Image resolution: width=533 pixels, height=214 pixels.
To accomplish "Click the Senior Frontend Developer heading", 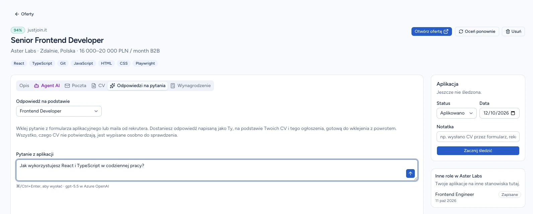I will 57,40.
